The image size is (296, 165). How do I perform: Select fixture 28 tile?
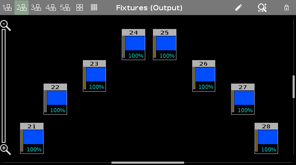click(266, 138)
